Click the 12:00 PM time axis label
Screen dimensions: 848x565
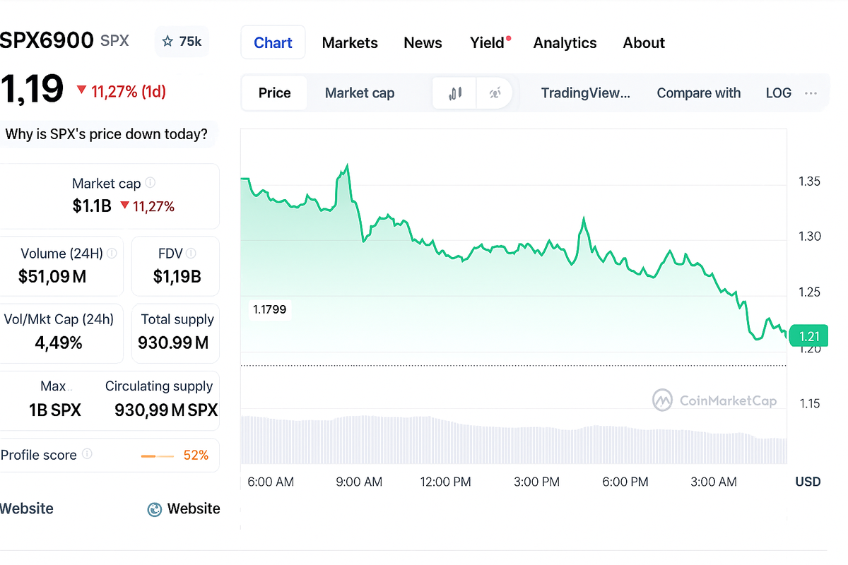(x=445, y=482)
